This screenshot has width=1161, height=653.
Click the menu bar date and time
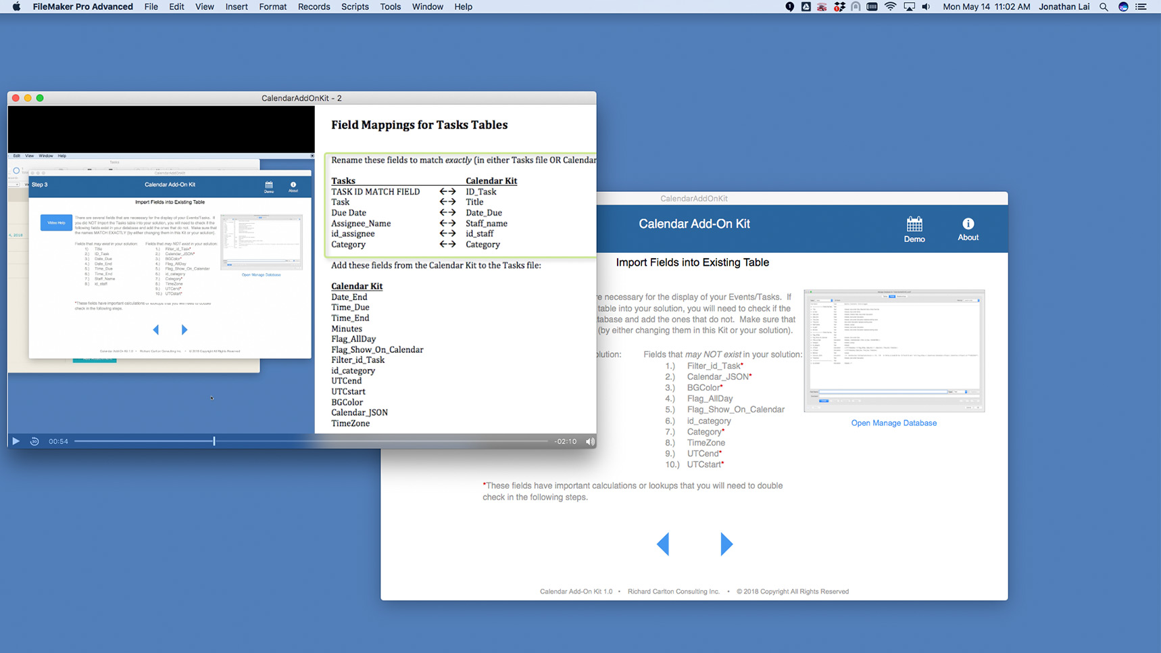click(986, 7)
